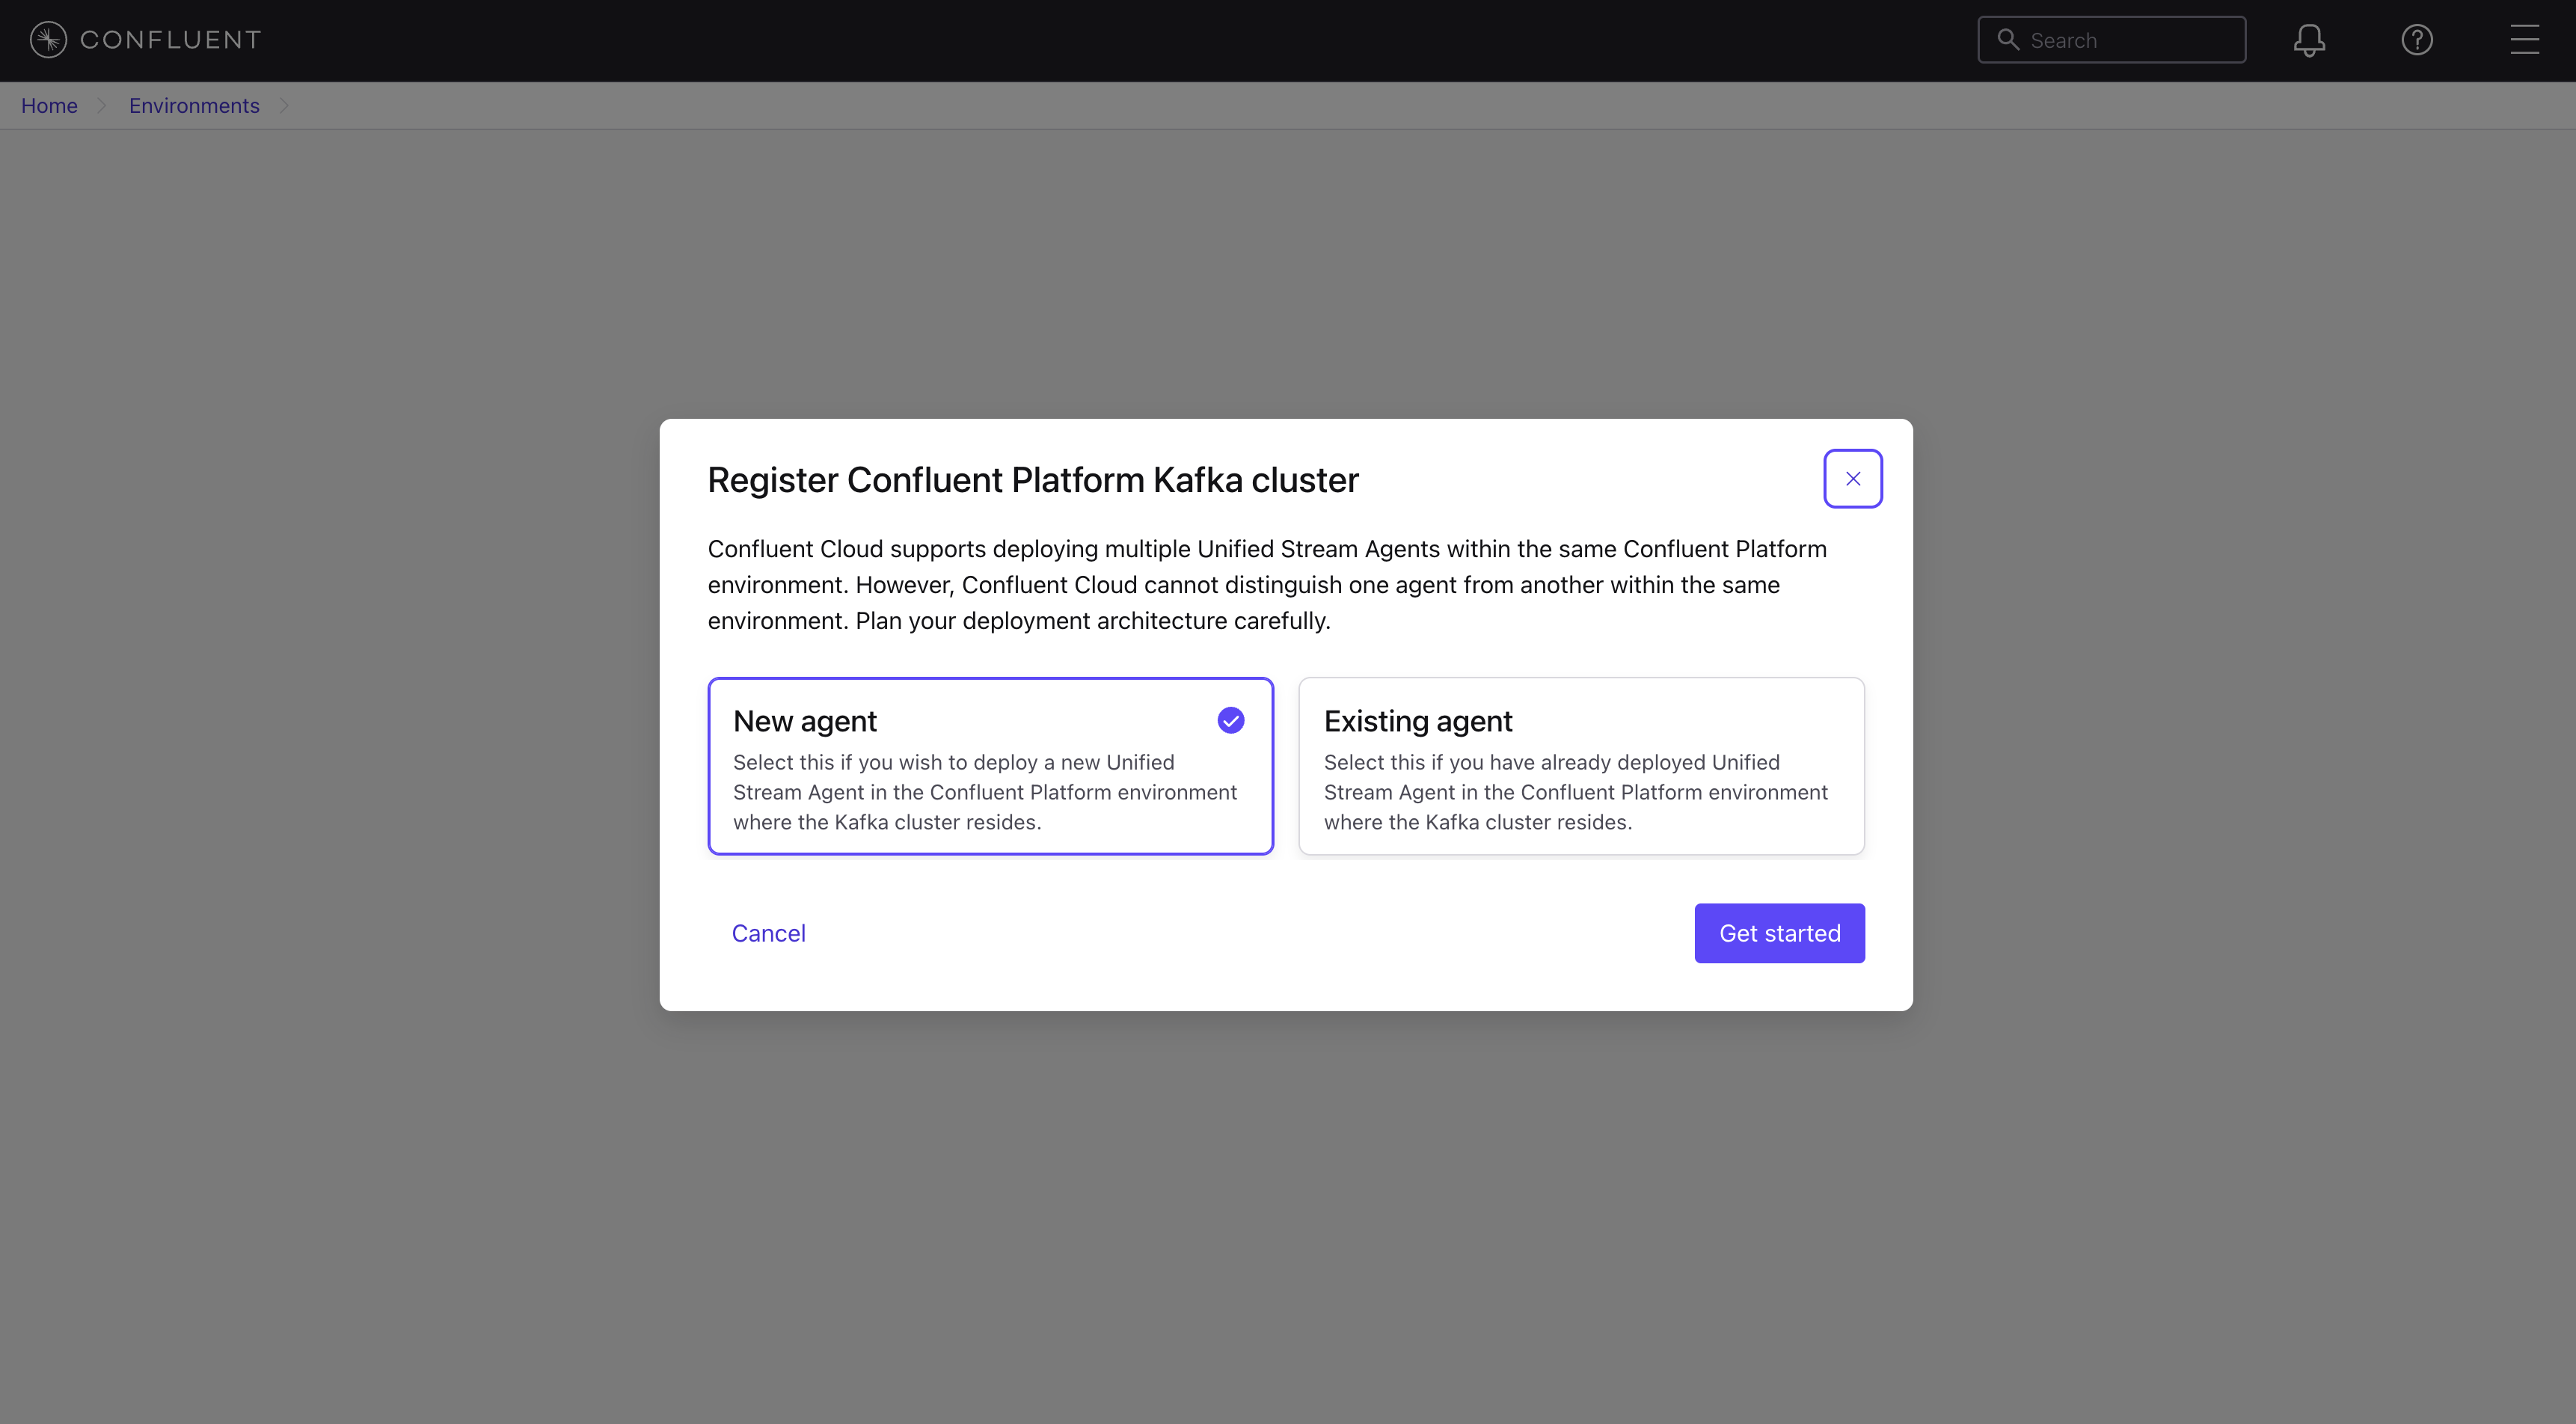
Task: Click the Confluent logo icon
Action: click(x=48, y=40)
